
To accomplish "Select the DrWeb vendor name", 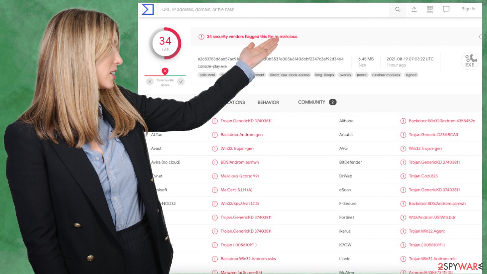I will click(346, 176).
